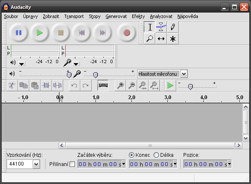
Task: Open the input meter dropdown arrow
Action: click(x=76, y=64)
